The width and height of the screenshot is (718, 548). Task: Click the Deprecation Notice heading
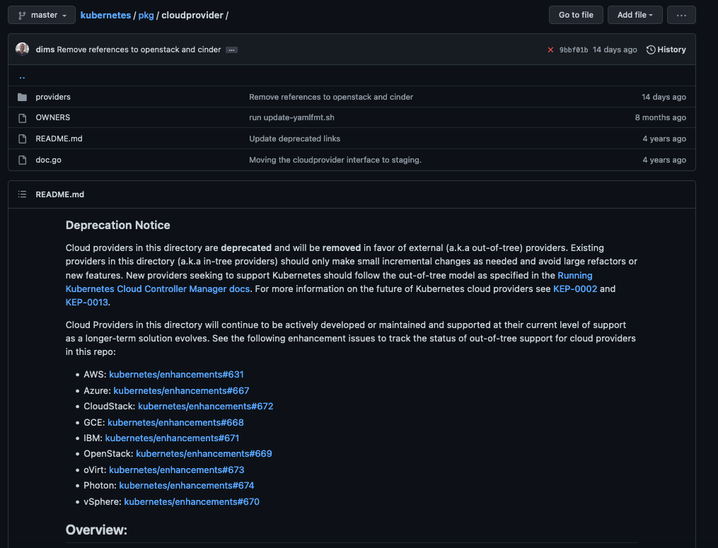(117, 226)
